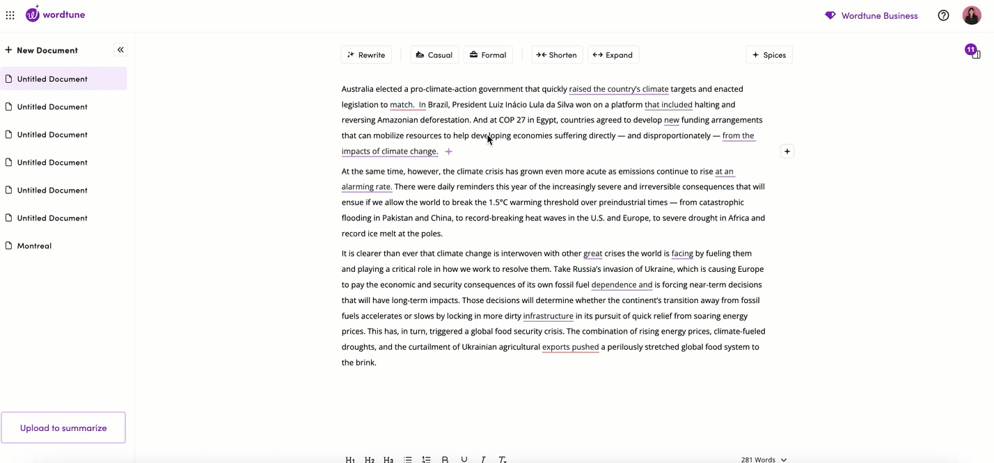Viewport: 994px width, 463px height.
Task: Insert a numbered list
Action: [427, 460]
